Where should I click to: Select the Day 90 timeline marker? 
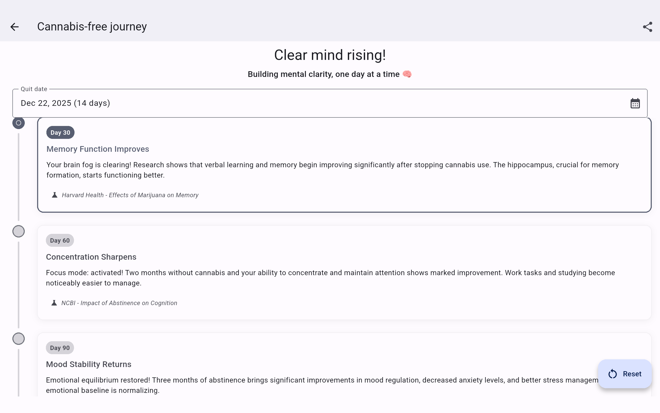click(19, 339)
